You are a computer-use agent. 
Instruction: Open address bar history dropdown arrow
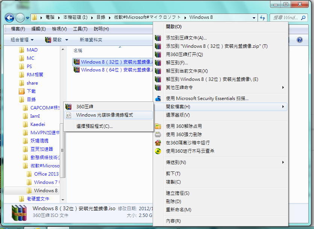(x=254, y=18)
